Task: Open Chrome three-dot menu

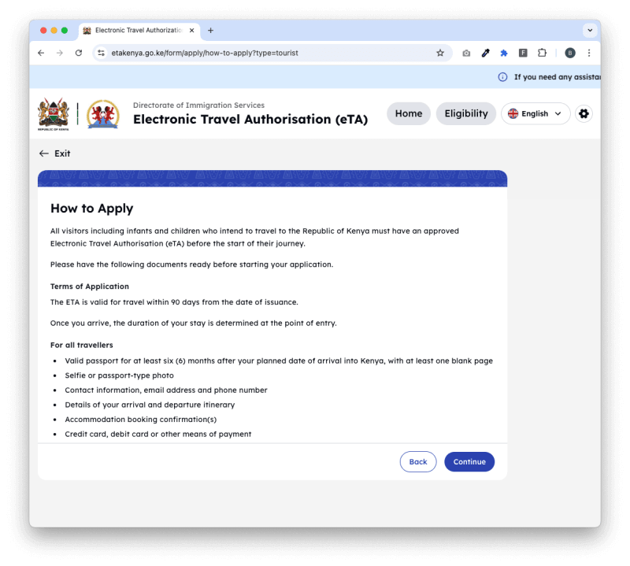Action: (588, 53)
